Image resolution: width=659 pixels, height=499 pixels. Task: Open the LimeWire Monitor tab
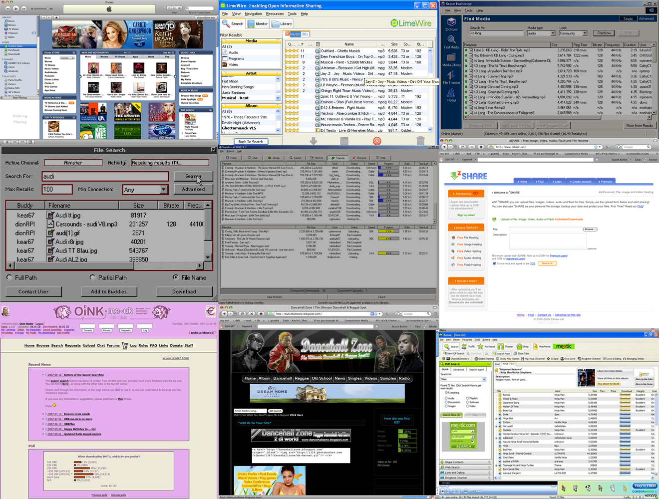[258, 23]
